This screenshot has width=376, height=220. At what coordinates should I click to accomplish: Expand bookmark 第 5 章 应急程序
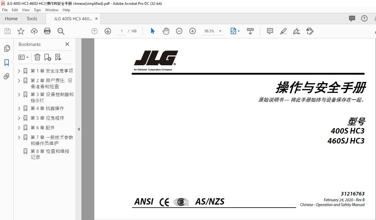click(19, 118)
